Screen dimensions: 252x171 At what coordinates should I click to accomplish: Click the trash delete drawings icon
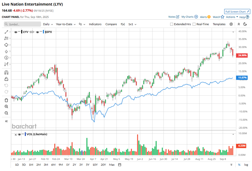(6, 100)
